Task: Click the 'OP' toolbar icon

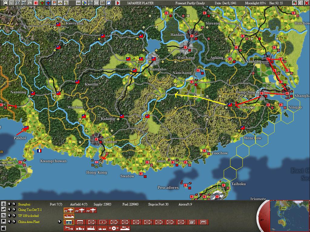Action: (97, 3)
